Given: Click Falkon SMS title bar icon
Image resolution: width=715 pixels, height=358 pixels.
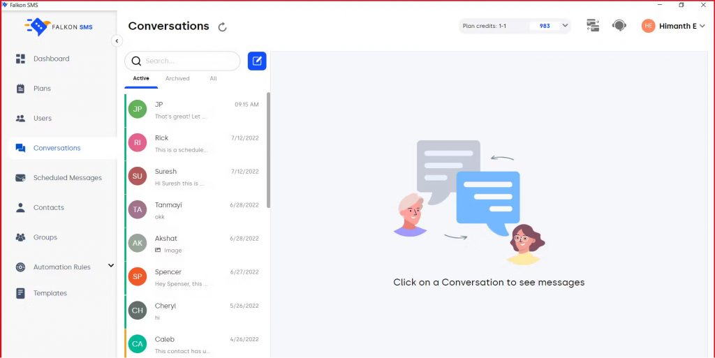Looking at the screenshot, I should tap(5, 5).
